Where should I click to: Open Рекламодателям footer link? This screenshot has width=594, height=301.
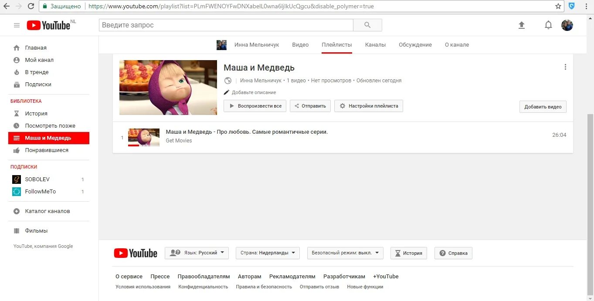coord(292,277)
